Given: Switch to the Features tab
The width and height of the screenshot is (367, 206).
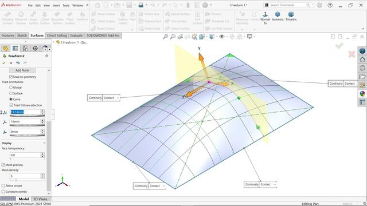Looking at the screenshot, I should click(7, 35).
